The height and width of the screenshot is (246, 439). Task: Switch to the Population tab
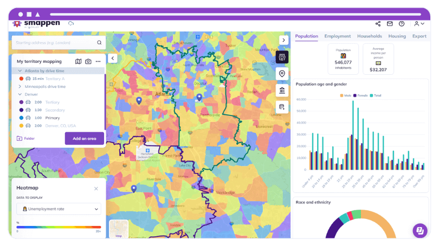[307, 36]
